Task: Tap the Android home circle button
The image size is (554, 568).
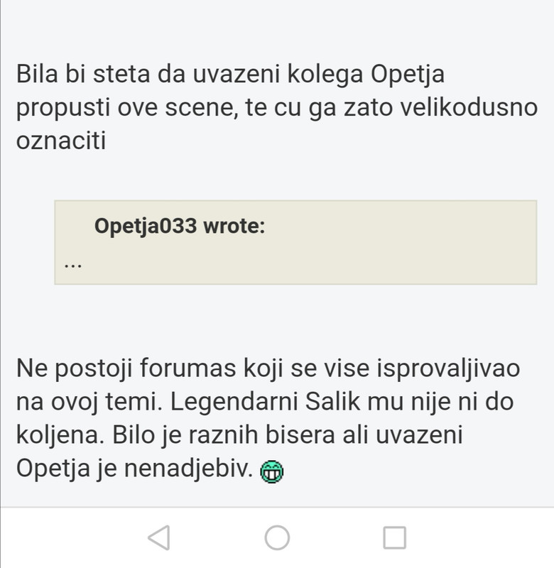Action: pos(277,537)
